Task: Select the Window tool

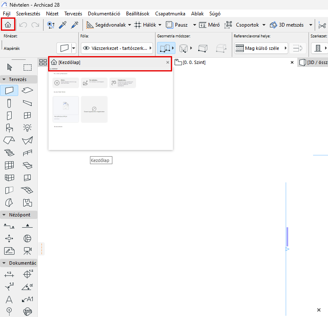Action: [27, 115]
